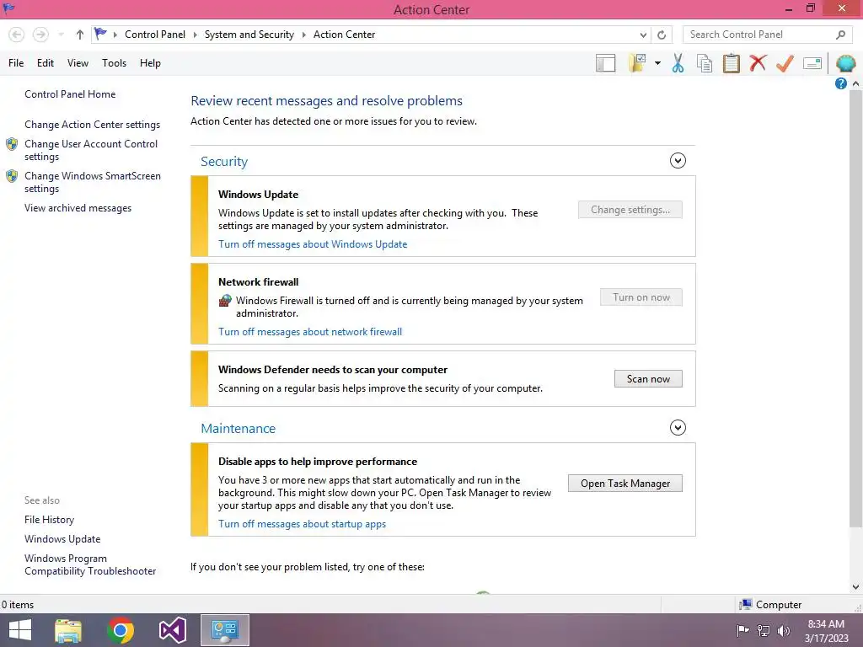Click the Scan now button
863x647 pixels.
coord(648,378)
